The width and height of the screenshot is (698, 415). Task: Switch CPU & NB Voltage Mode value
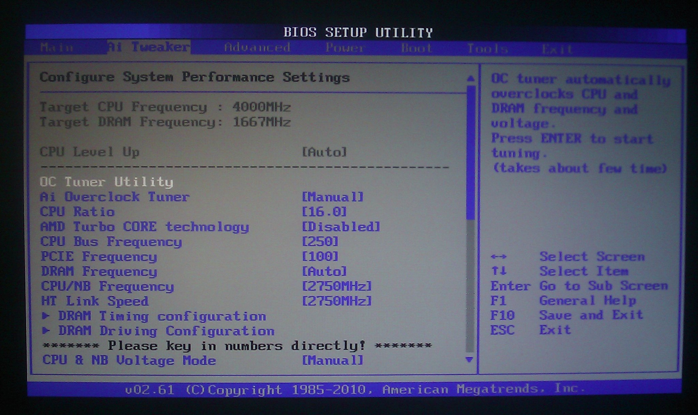tap(333, 360)
